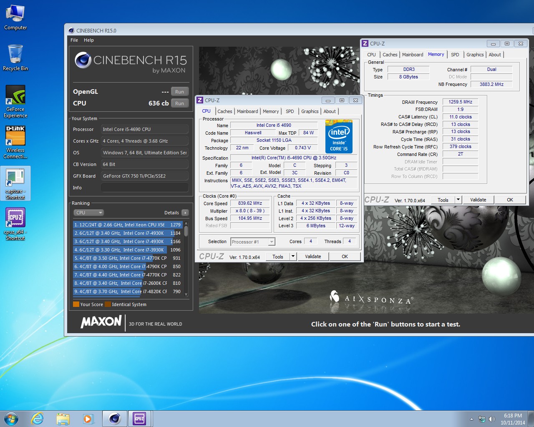Select ranking row Core i7-4820K 790
Image resolution: width=534 pixels, height=427 pixels.
(x=128, y=291)
